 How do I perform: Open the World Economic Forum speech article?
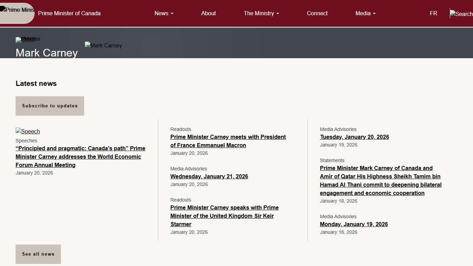80,157
